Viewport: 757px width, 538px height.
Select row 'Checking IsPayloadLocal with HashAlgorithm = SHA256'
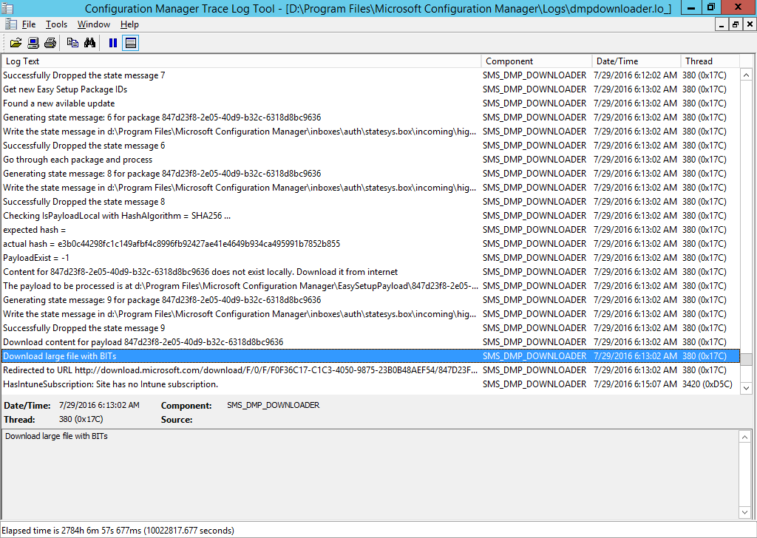370,216
